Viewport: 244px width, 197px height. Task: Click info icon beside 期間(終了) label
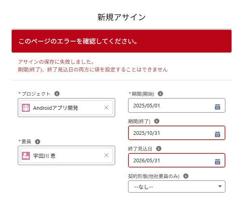tap(157, 121)
